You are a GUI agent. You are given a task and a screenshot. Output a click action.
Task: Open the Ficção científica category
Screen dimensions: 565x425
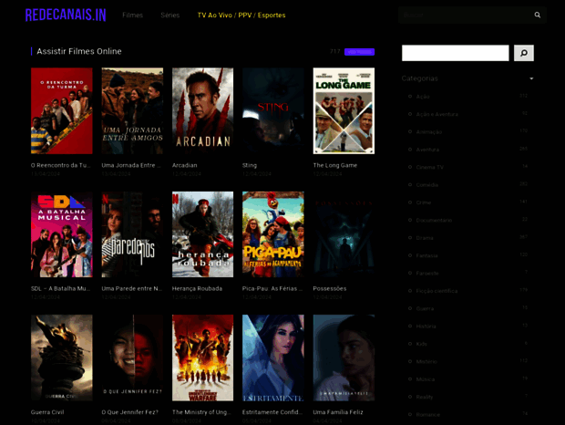coord(437,291)
